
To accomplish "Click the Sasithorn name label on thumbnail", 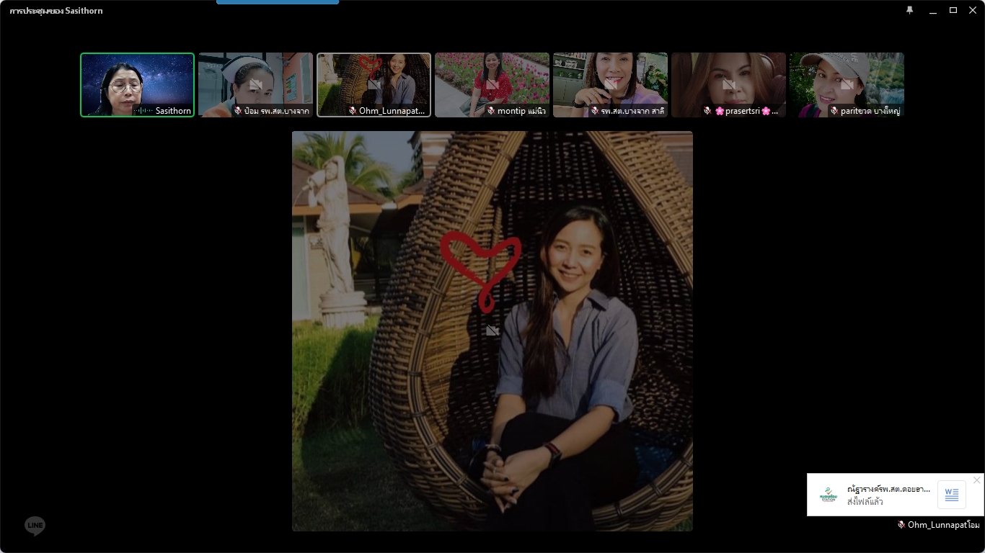I will coord(173,111).
